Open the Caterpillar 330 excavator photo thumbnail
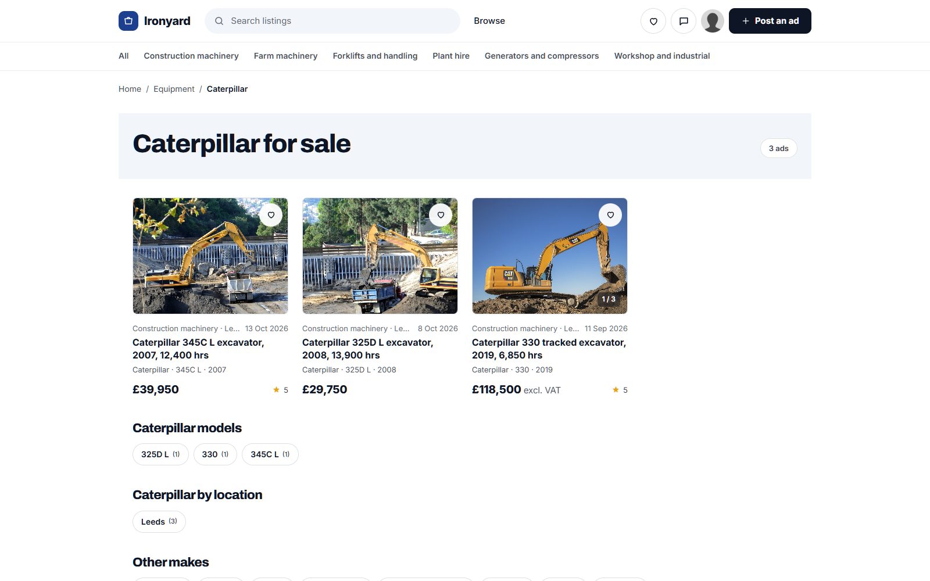Viewport: 930px width, 581px height. 550,256
